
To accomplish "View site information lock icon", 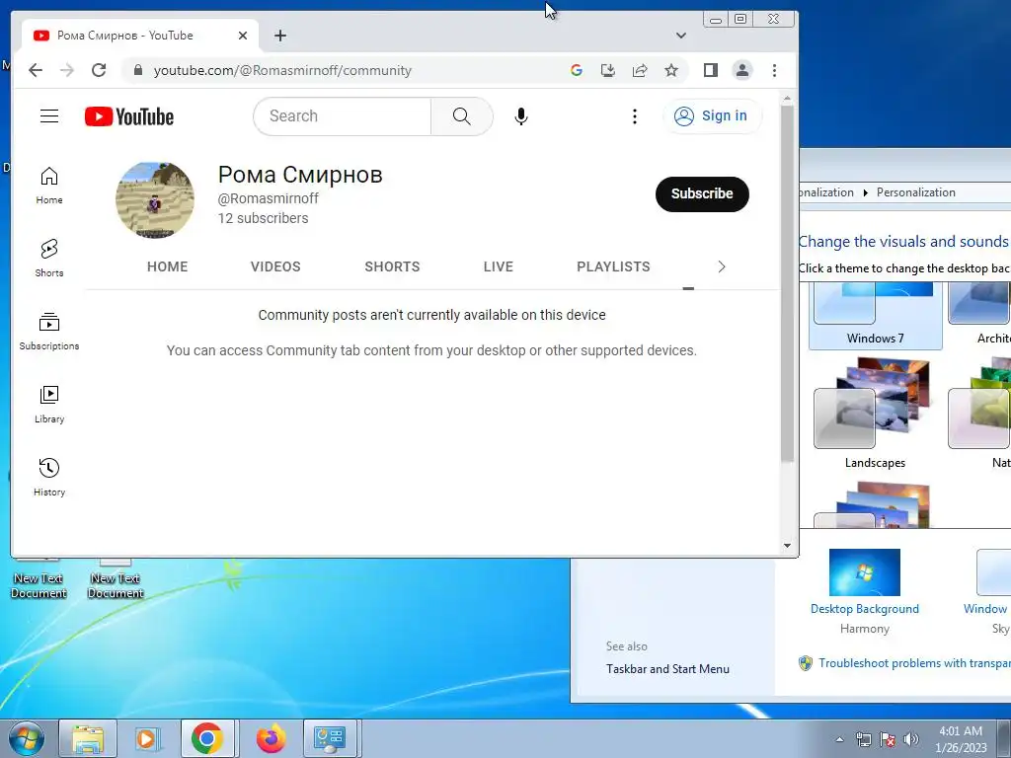I will pos(138,70).
